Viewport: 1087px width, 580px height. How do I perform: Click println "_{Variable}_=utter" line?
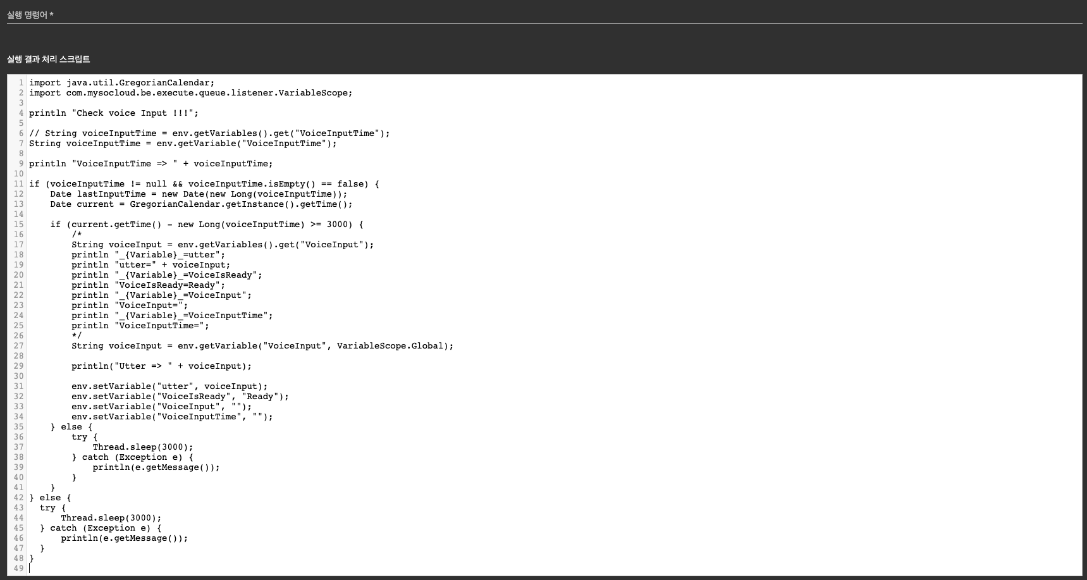tap(148, 255)
